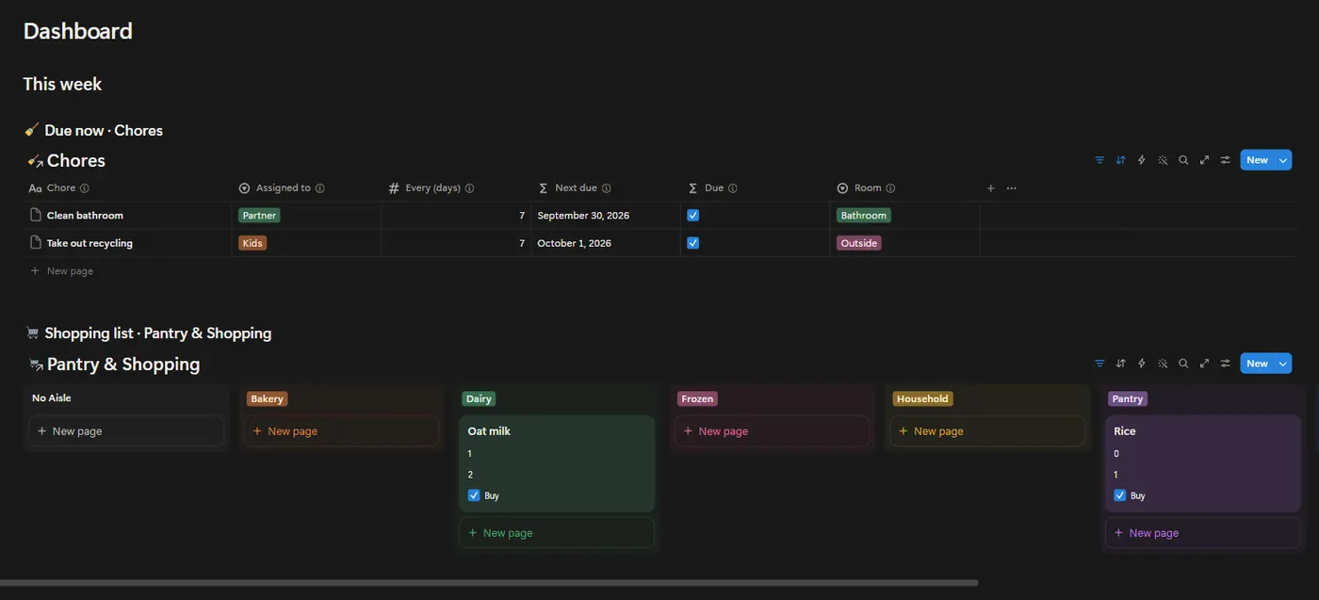Open the Assigned to column header menu
1319x600 pixels.
tap(307, 188)
